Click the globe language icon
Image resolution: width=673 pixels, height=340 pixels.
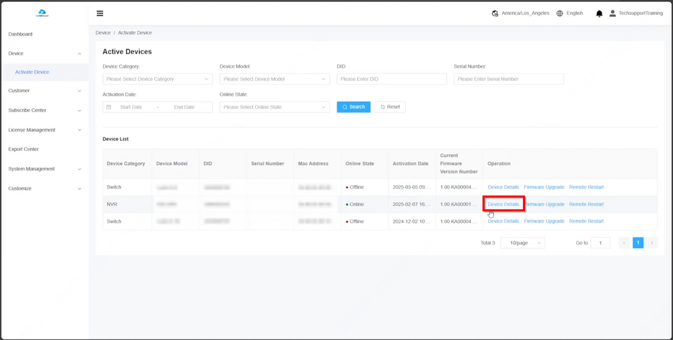pos(559,13)
